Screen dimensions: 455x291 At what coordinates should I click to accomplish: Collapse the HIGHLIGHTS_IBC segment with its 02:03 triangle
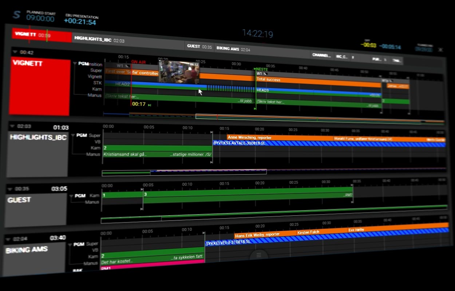point(13,126)
